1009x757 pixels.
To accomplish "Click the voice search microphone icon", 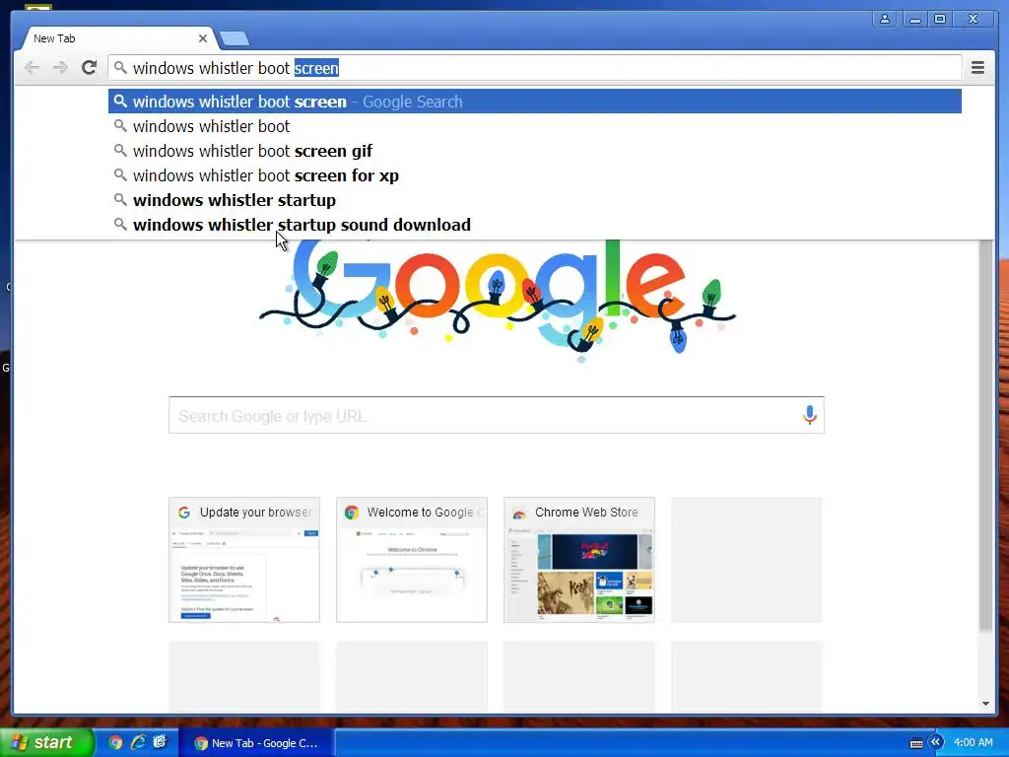I will pyautogui.click(x=810, y=415).
